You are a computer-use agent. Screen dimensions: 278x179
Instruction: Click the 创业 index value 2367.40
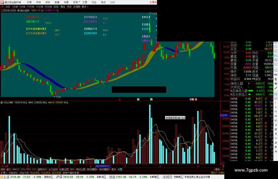pos(121,177)
